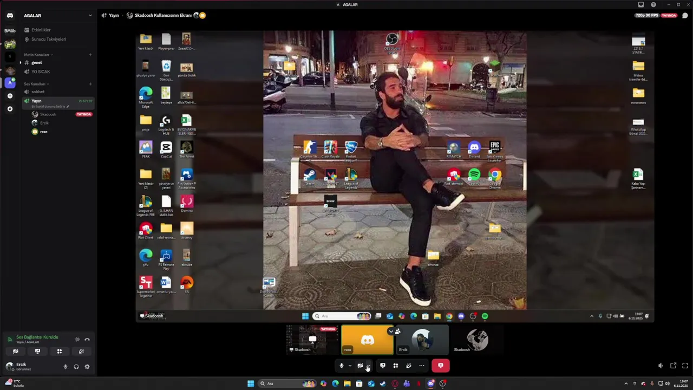Collapse the Ses Kanalları category

[x=36, y=84]
